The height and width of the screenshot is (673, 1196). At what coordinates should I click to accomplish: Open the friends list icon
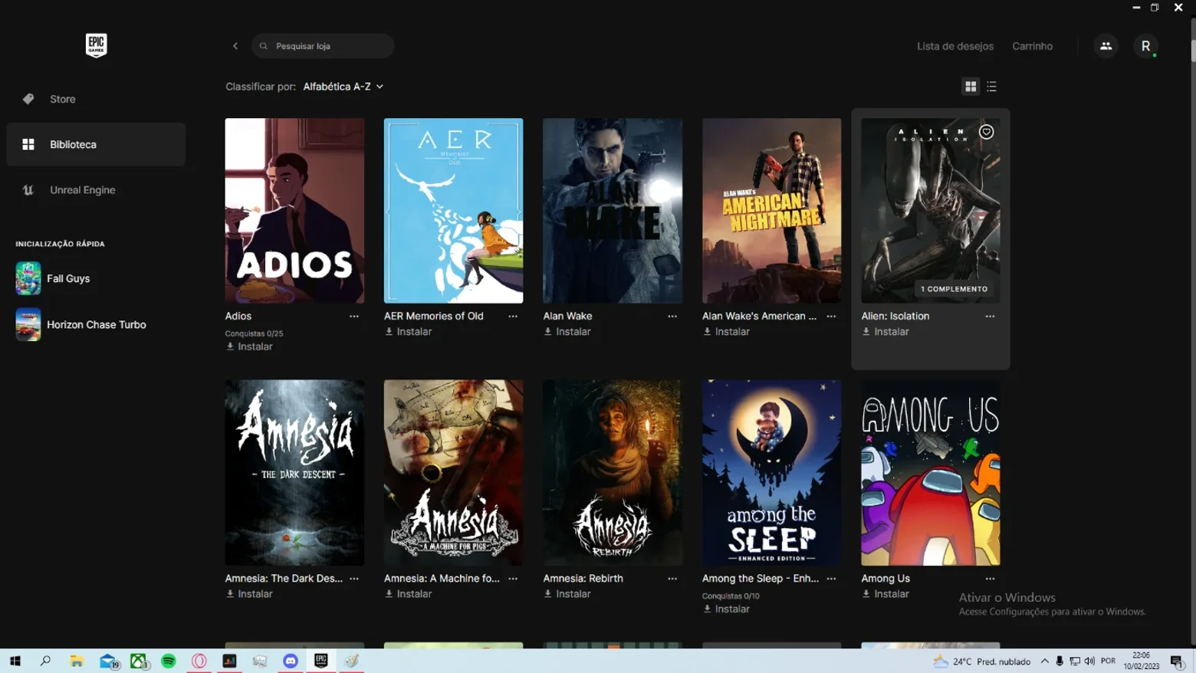coord(1106,46)
